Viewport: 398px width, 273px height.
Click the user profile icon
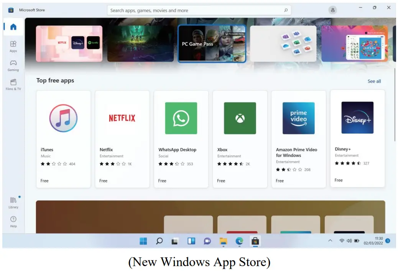click(332, 10)
